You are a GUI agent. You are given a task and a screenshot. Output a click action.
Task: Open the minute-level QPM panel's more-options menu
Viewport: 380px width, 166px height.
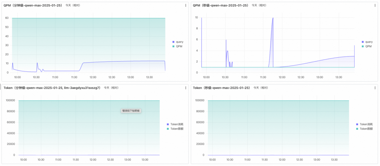186,5
